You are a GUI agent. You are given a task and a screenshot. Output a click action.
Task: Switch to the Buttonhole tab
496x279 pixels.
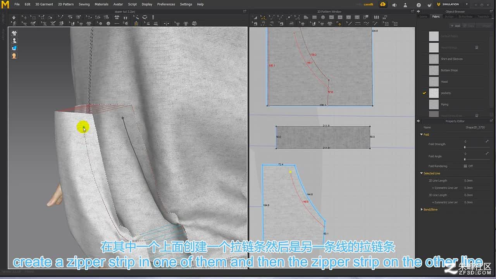tap(465, 17)
